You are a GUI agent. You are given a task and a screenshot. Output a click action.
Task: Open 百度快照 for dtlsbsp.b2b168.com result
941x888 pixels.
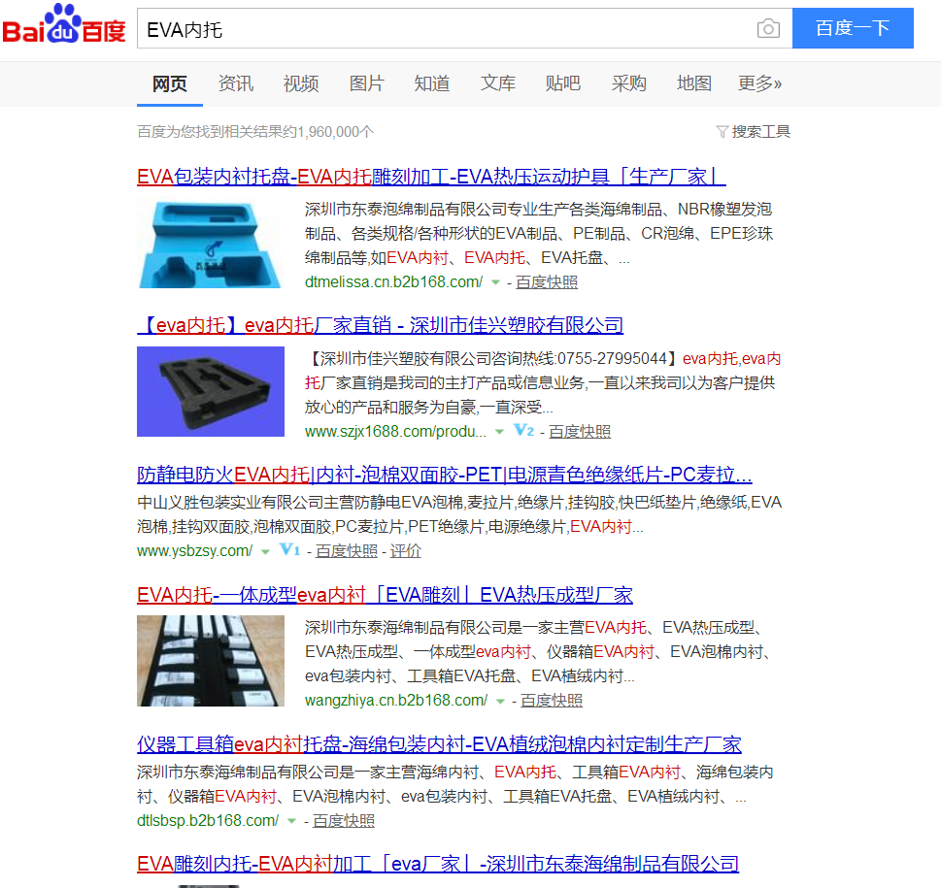[343, 820]
